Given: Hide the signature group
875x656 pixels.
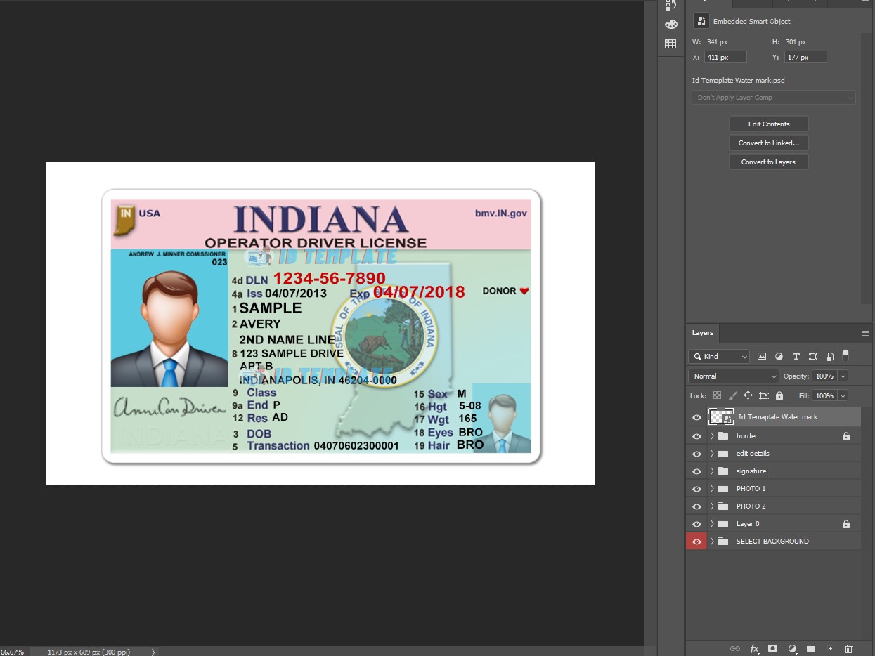Looking at the screenshot, I should [696, 471].
